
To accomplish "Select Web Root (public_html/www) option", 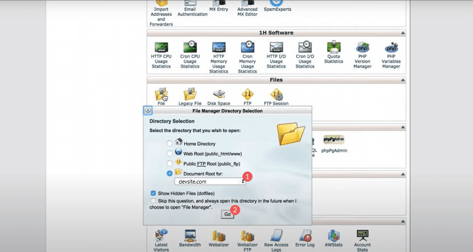I will (169, 154).
